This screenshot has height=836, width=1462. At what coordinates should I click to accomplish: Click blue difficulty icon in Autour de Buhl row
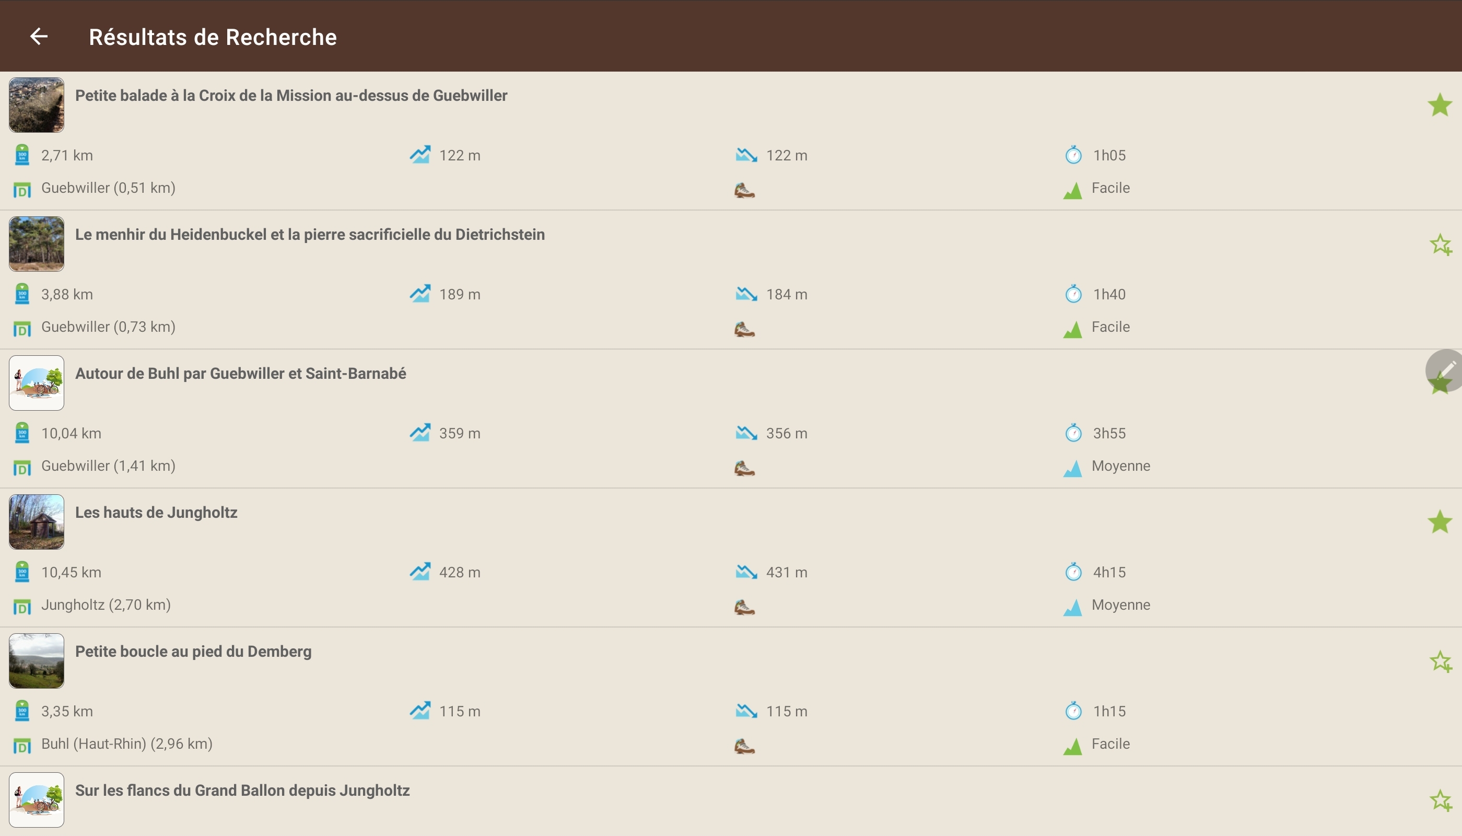(x=1073, y=468)
